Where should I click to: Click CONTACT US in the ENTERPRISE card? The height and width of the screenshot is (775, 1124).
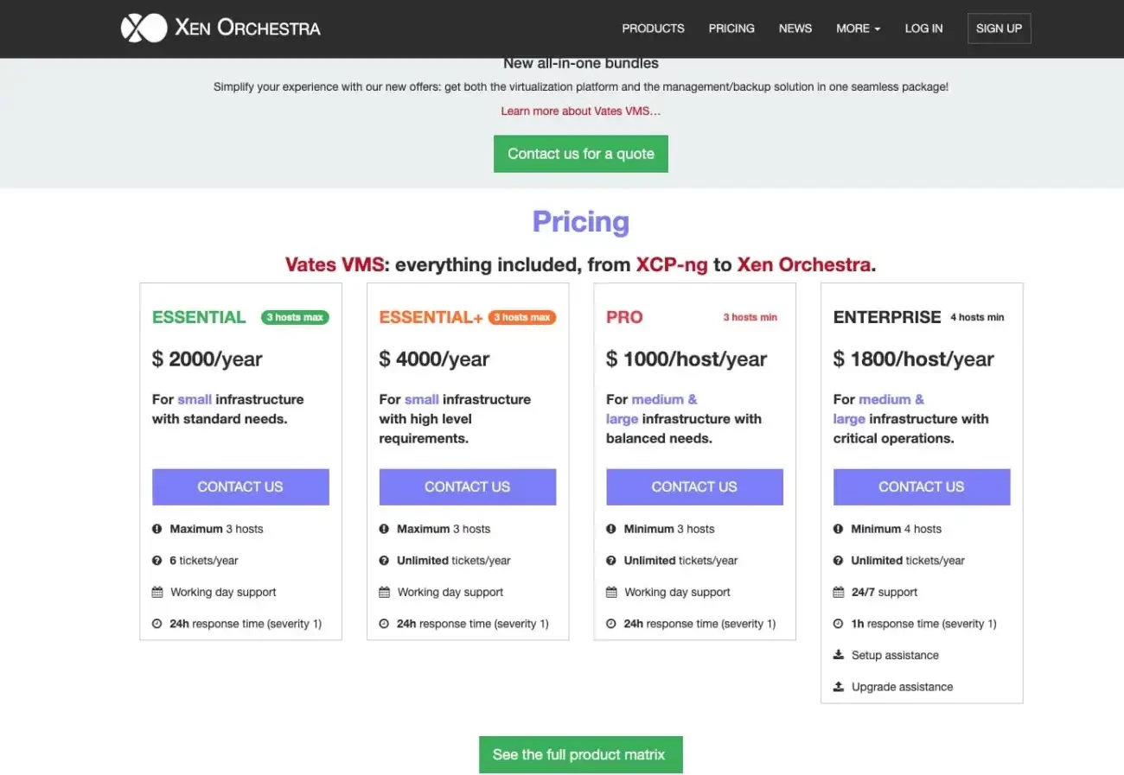[x=922, y=487]
